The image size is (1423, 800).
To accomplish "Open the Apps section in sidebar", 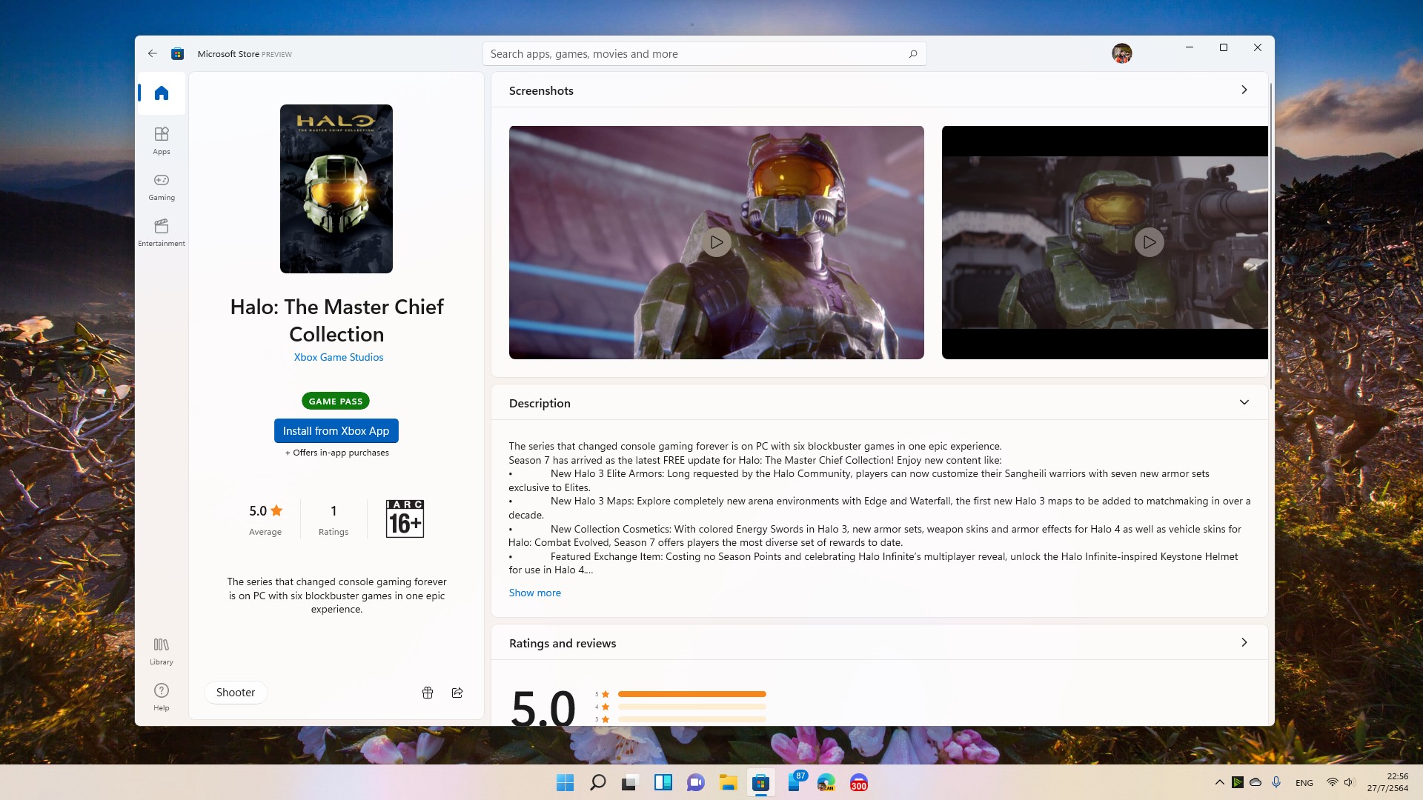I will pyautogui.click(x=162, y=140).
